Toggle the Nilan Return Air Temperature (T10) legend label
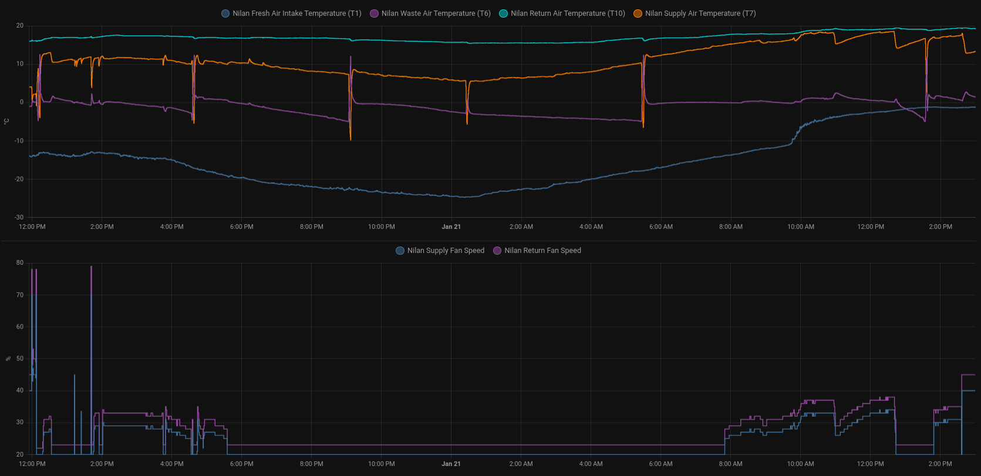The width and height of the screenshot is (981, 476). pyautogui.click(x=568, y=13)
